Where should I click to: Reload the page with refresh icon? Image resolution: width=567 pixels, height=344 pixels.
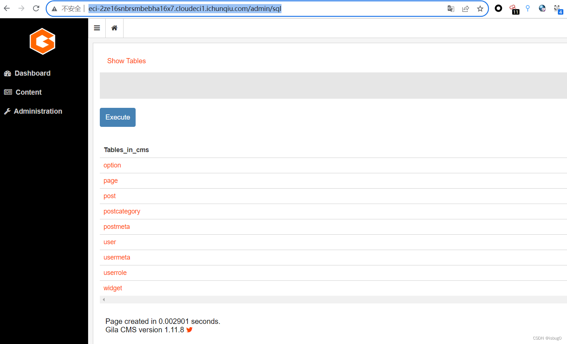36,8
